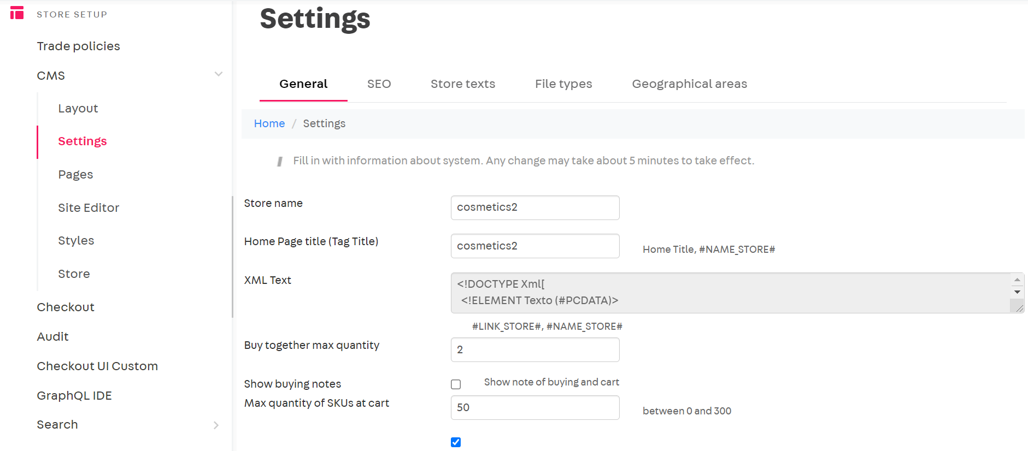Image resolution: width=1028 pixels, height=451 pixels.
Task: Click the Store name input field
Action: pyautogui.click(x=534, y=208)
